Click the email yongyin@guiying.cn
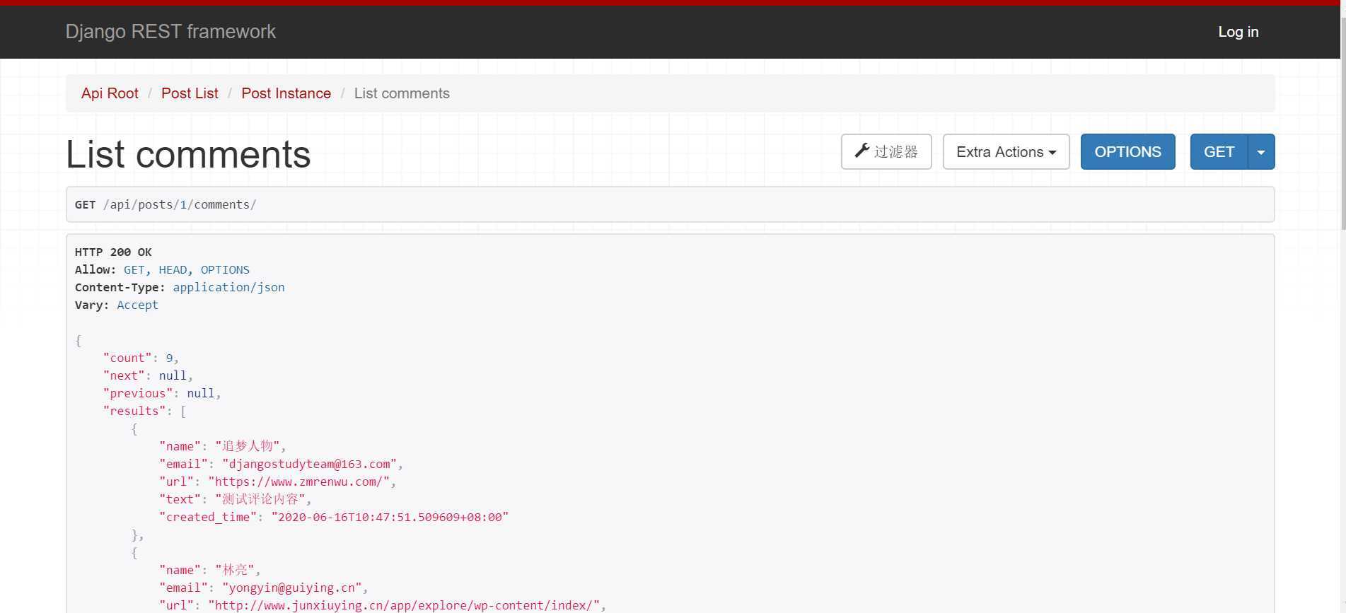1346x613 pixels. 291,588
